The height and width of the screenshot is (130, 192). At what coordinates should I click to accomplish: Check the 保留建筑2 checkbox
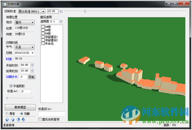pos(43,40)
